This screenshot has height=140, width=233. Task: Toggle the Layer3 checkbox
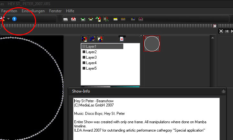coord(84,57)
